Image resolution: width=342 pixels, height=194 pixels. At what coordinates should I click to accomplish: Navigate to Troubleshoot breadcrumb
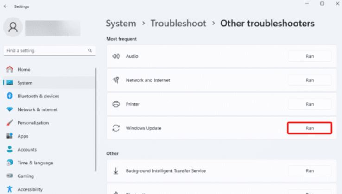click(178, 23)
